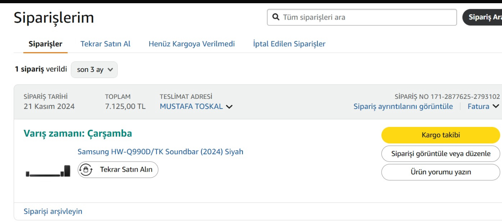
Task: Open the İptal Edilen Siparişler tab
Action: (289, 44)
